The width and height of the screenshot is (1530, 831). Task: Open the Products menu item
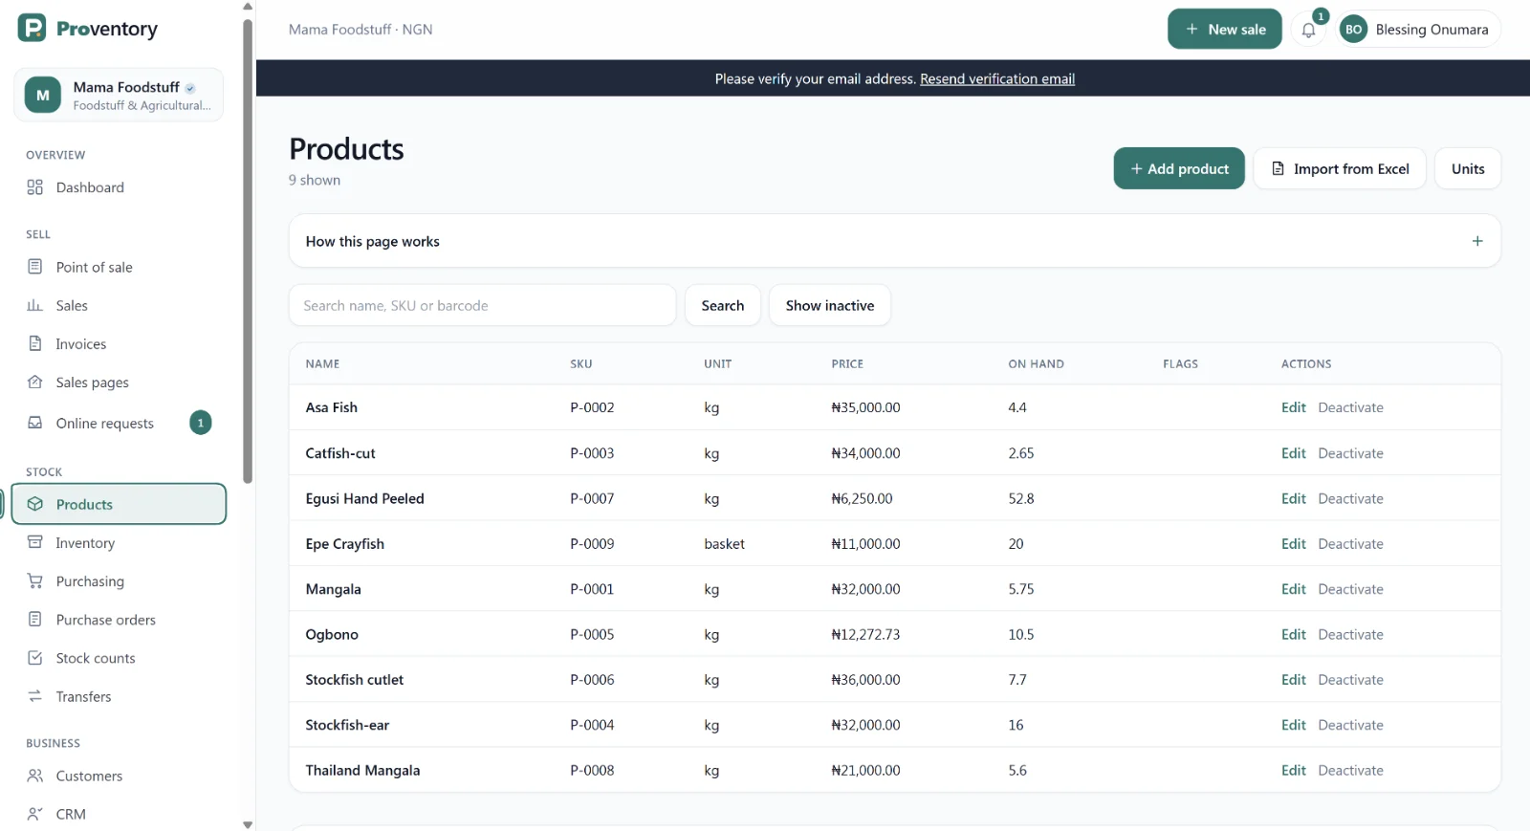coord(119,504)
